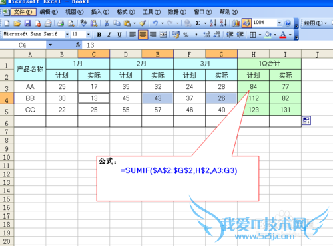The width and height of the screenshot is (333, 246).
Task: Click Decrease Indent icon
Action: click(x=230, y=35)
